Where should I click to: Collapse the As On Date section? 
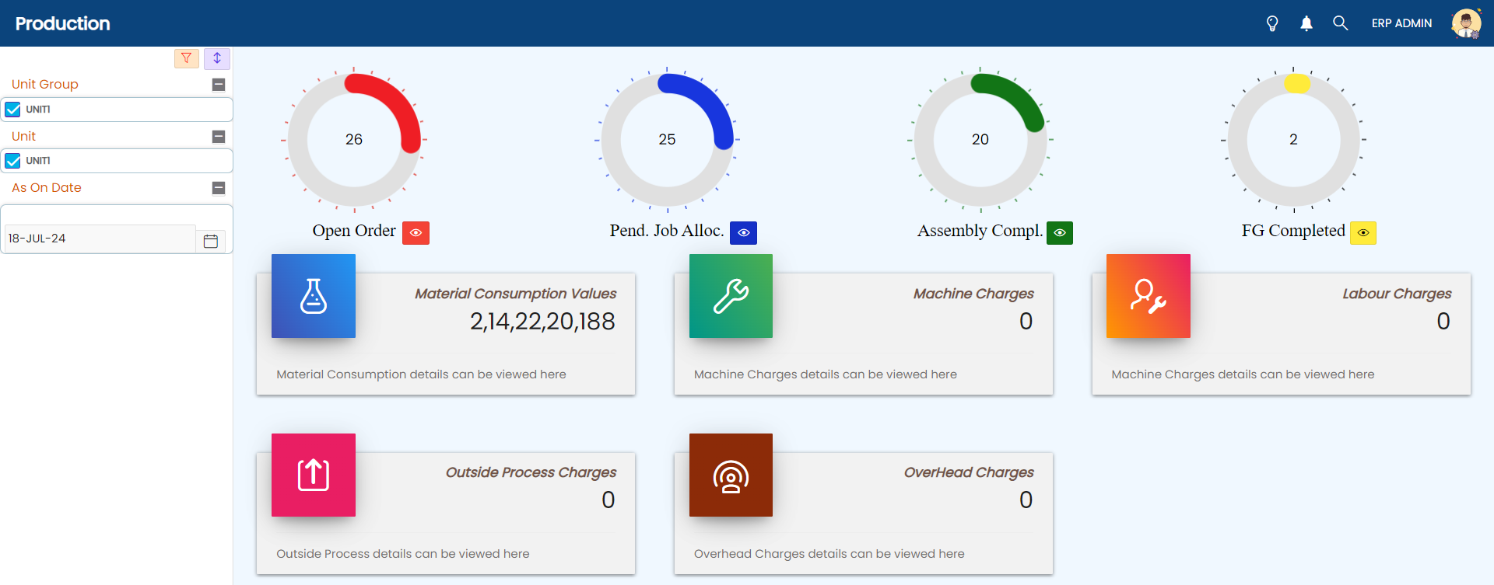219,188
